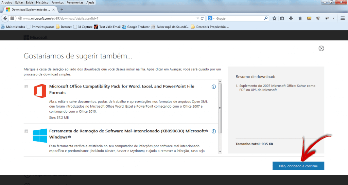Open the Exibir menu
The image size is (348, 185).
point(29,2)
